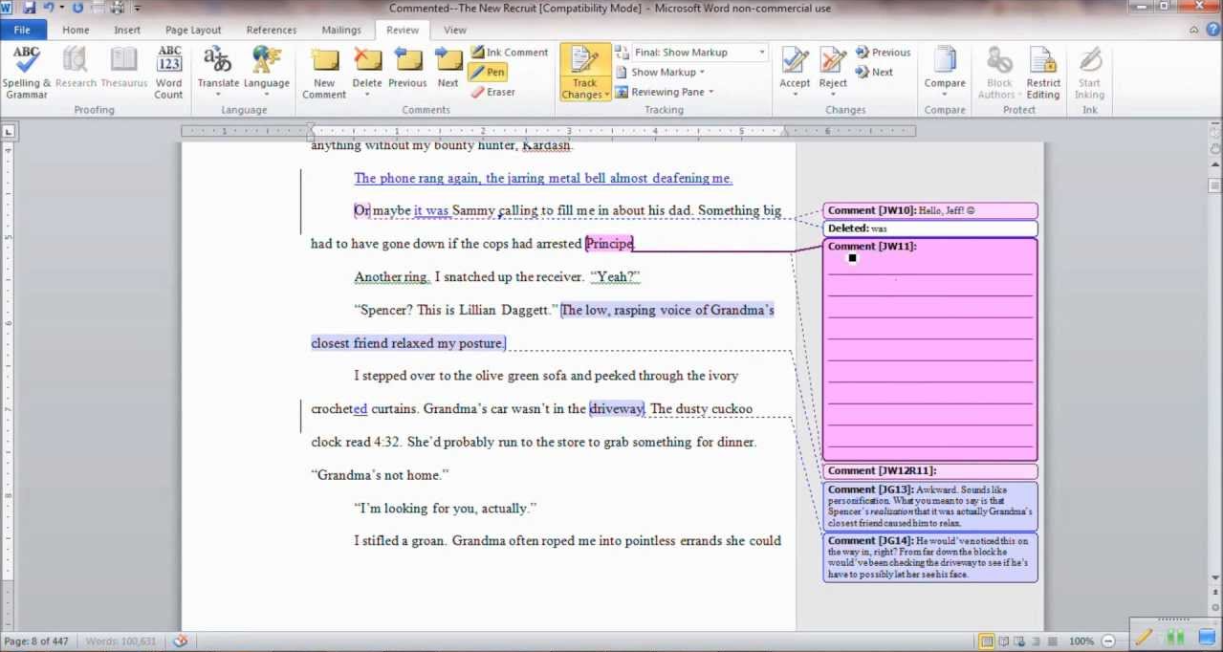
Task: Select the Eraser ink tool
Action: [x=493, y=93]
